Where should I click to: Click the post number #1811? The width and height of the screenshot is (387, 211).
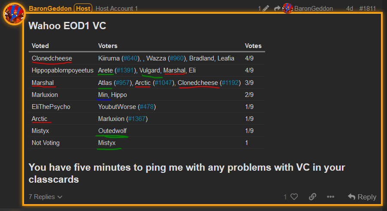point(368,9)
